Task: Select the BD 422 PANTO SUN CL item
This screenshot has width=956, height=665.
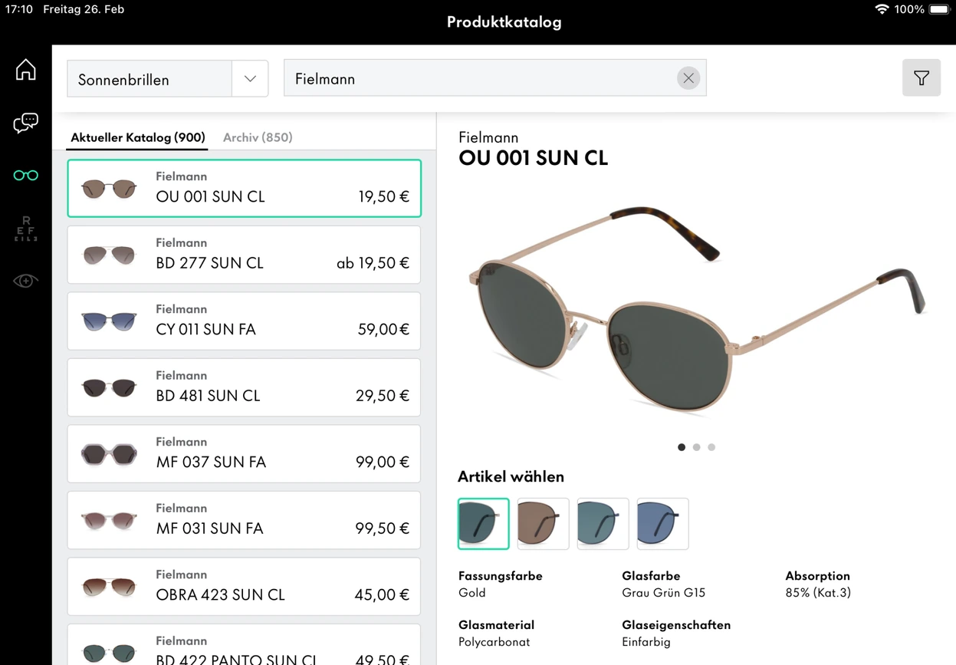Action: [x=244, y=645]
